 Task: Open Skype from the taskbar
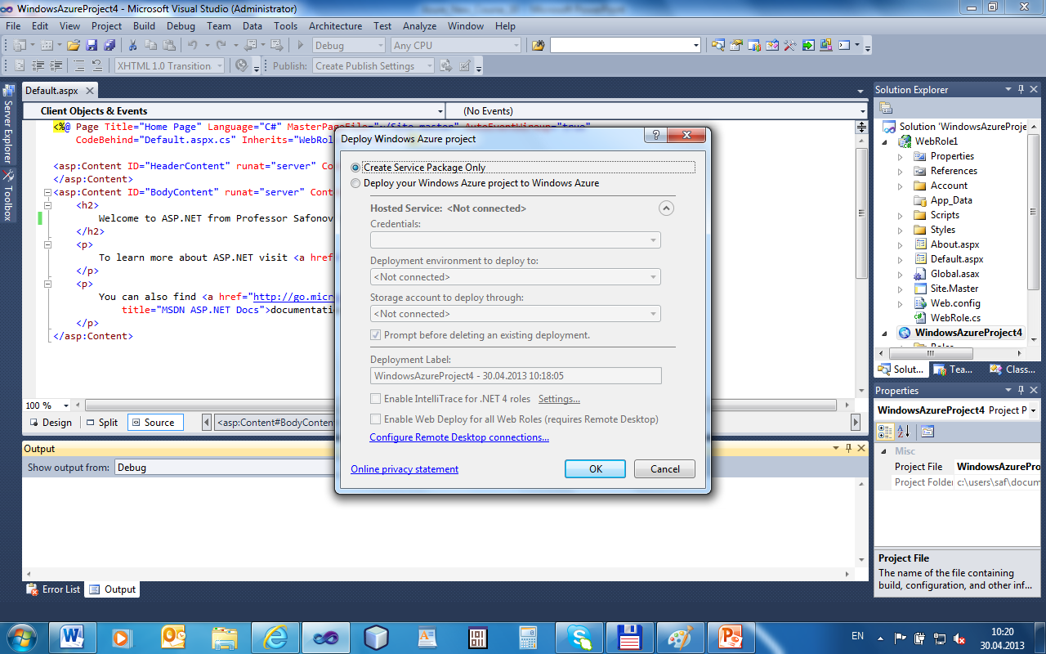(x=579, y=636)
